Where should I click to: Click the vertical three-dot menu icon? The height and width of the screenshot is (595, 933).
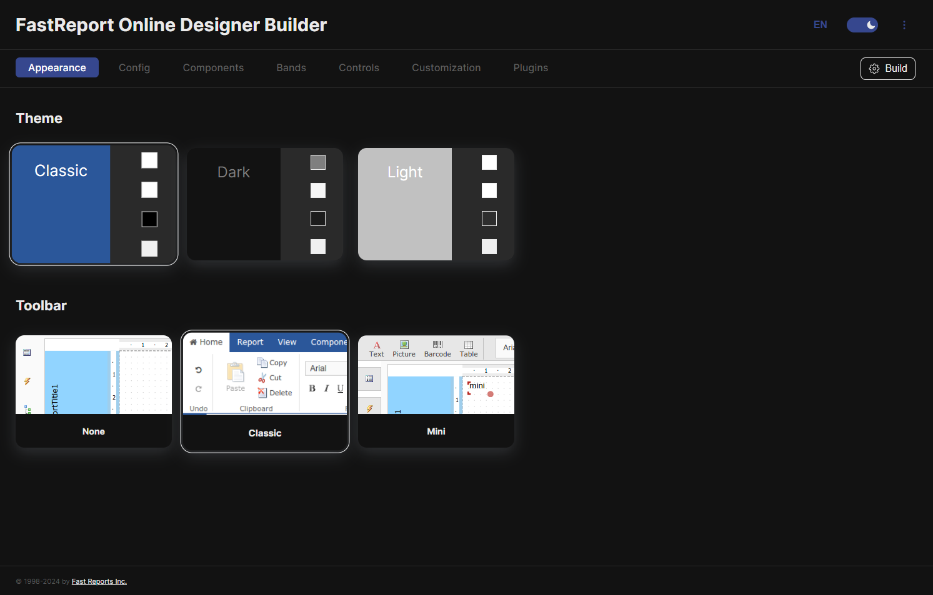point(904,25)
